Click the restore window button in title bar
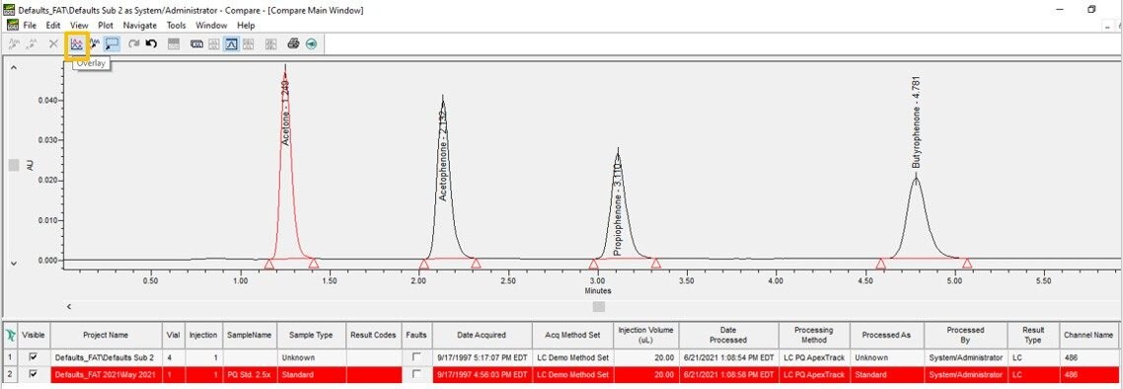Screen dimensions: 1123x389 pyautogui.click(x=1091, y=9)
